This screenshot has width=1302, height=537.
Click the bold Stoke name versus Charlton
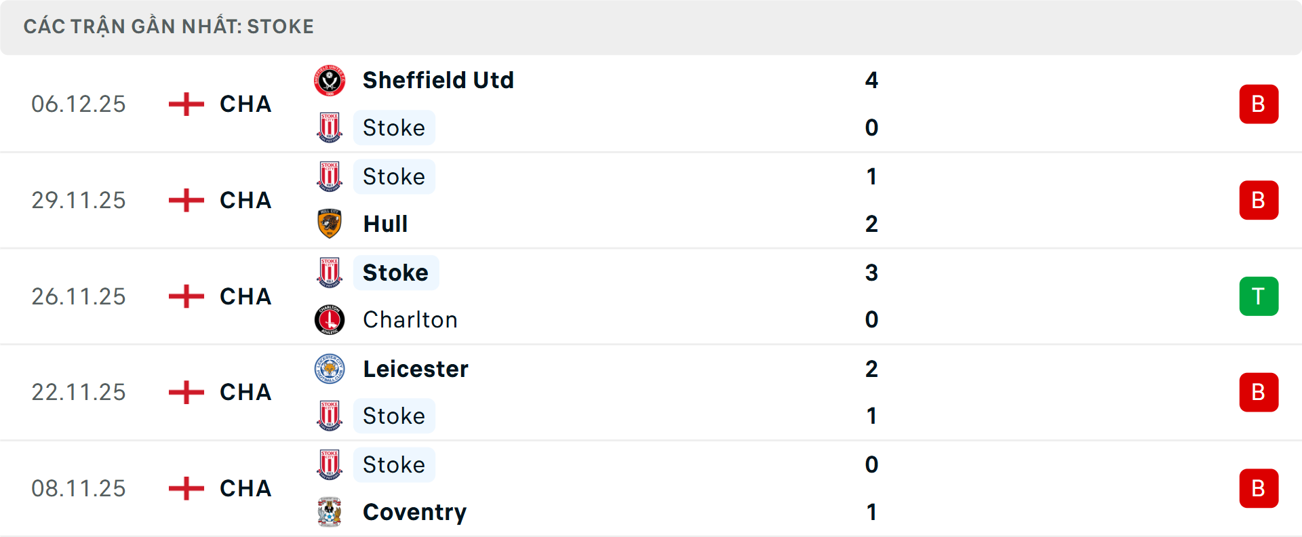point(395,273)
